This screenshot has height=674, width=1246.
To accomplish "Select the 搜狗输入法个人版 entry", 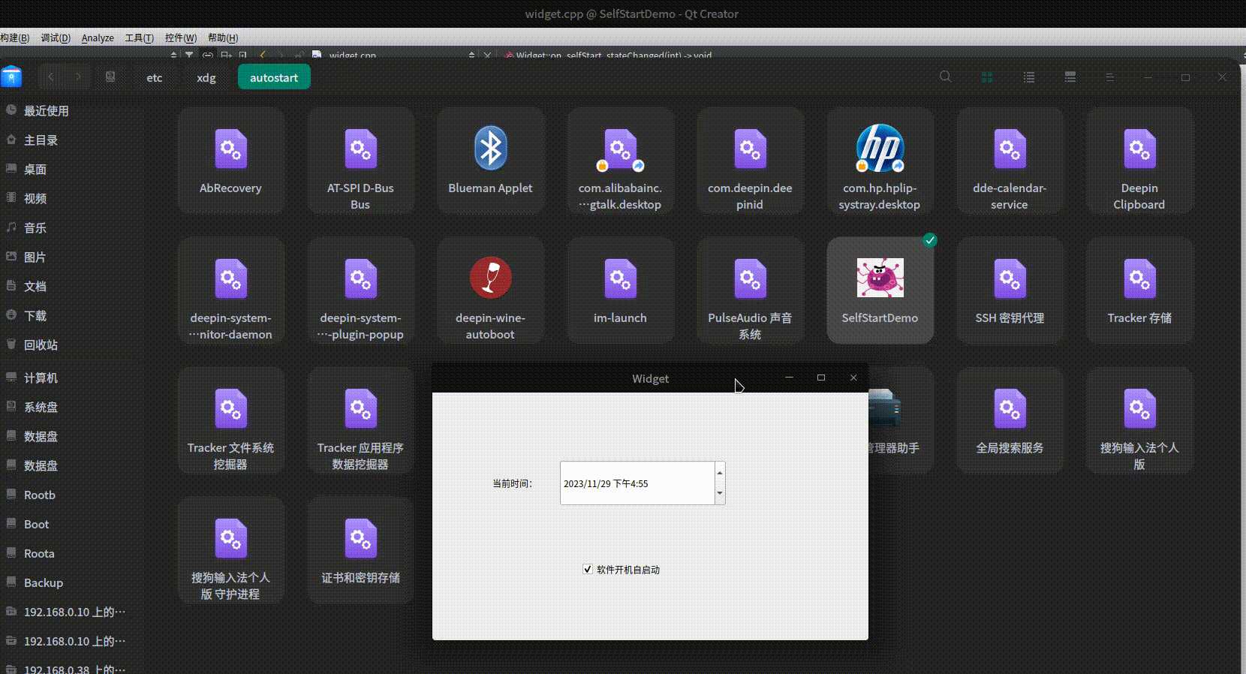I will point(1139,420).
